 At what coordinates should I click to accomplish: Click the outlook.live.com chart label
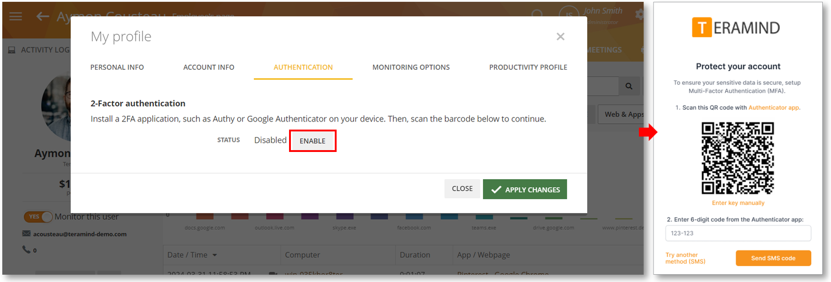coord(274,228)
